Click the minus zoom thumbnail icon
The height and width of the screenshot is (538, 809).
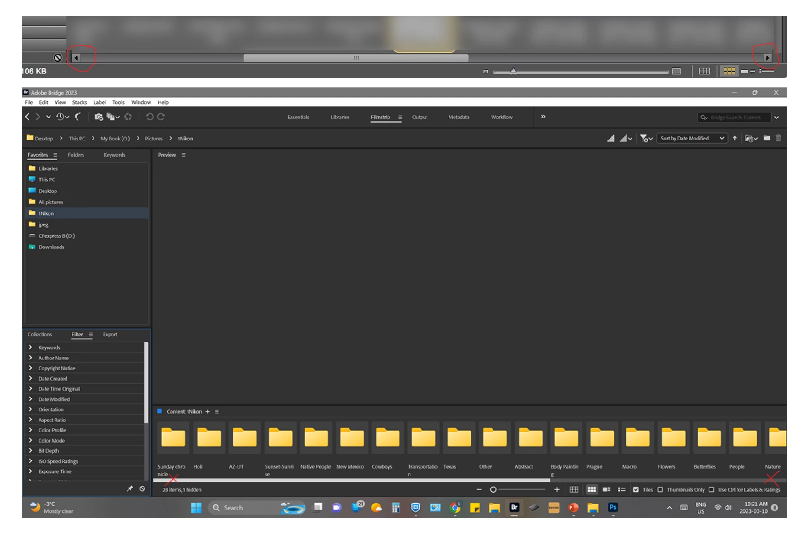479,490
